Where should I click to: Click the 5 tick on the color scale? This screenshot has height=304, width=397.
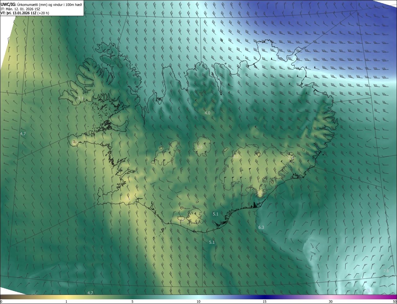(132, 302)
